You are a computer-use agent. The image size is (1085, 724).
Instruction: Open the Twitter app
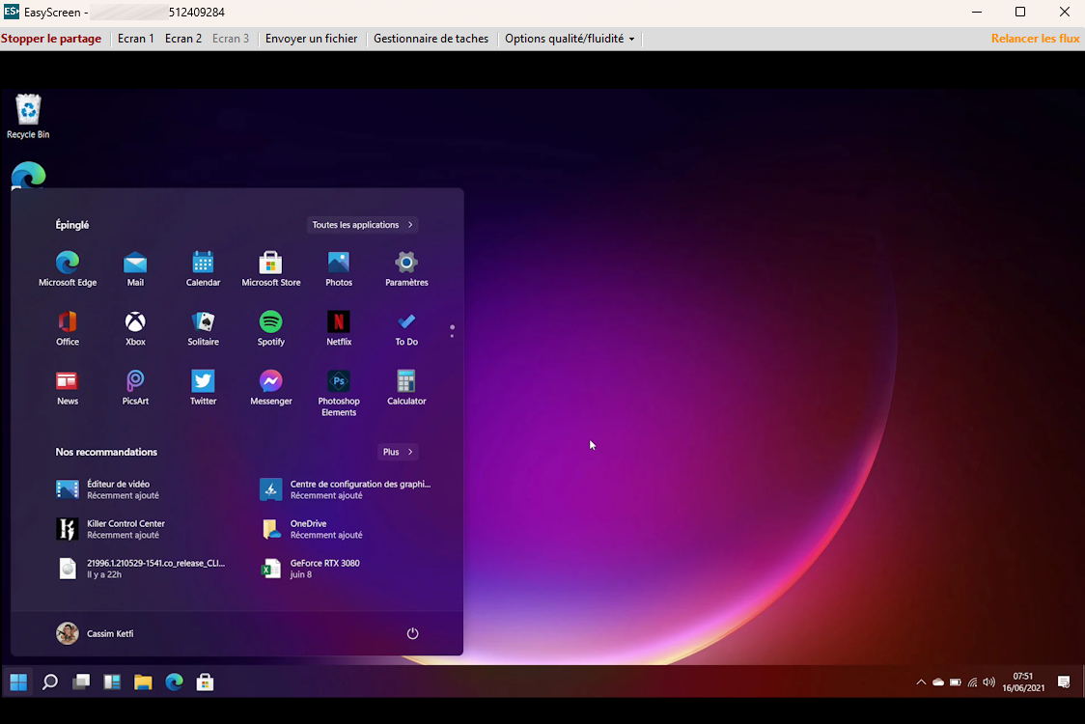203,388
